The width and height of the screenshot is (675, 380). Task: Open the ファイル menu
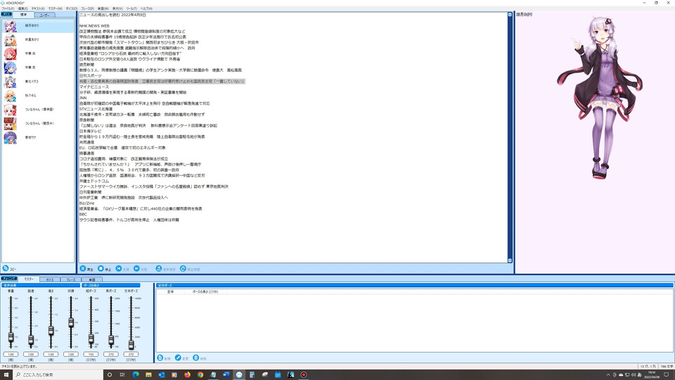point(8,8)
